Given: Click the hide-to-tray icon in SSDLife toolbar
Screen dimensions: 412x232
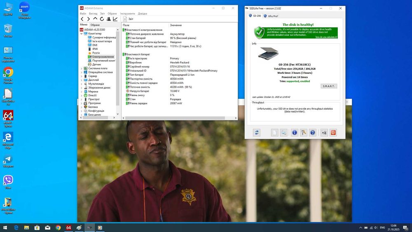Looking at the screenshot, I should [324, 133].
